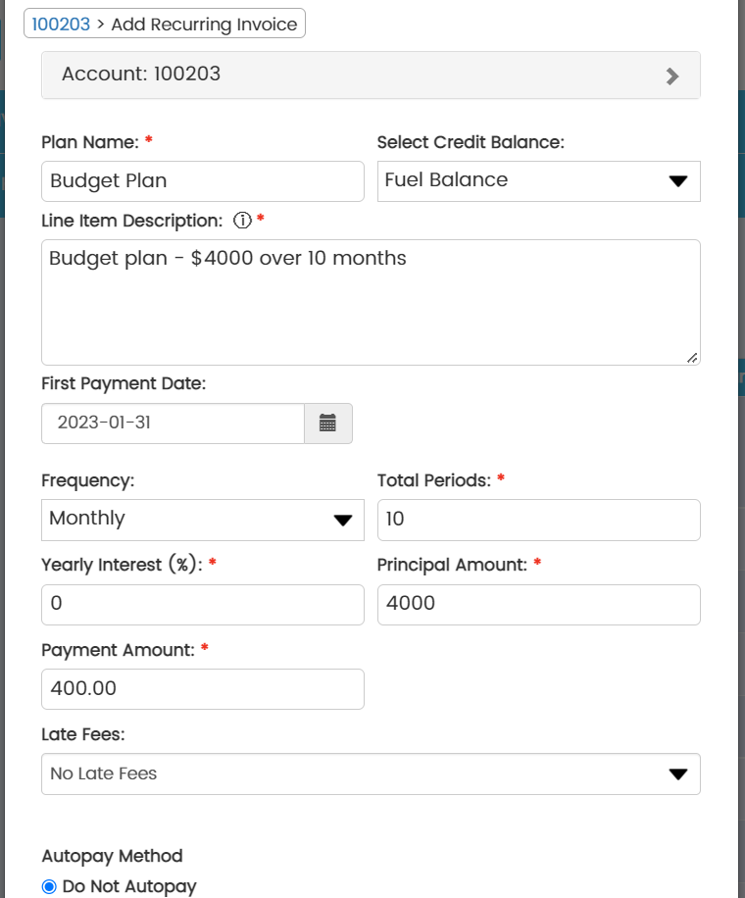This screenshot has height=898, width=745.
Task: Click the Add Recurring Invoice breadcrumb text
Action: pos(204,25)
